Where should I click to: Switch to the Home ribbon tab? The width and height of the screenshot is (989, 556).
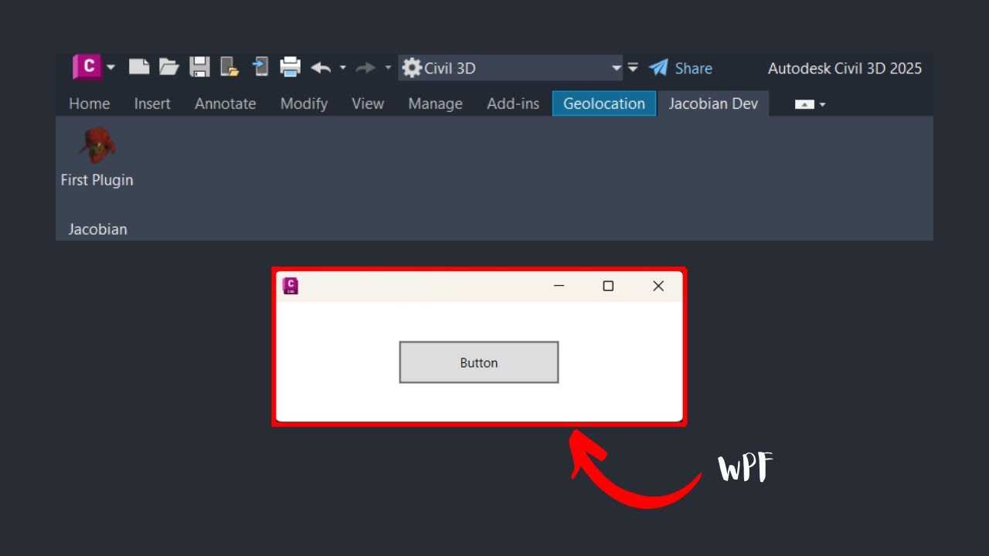point(90,103)
